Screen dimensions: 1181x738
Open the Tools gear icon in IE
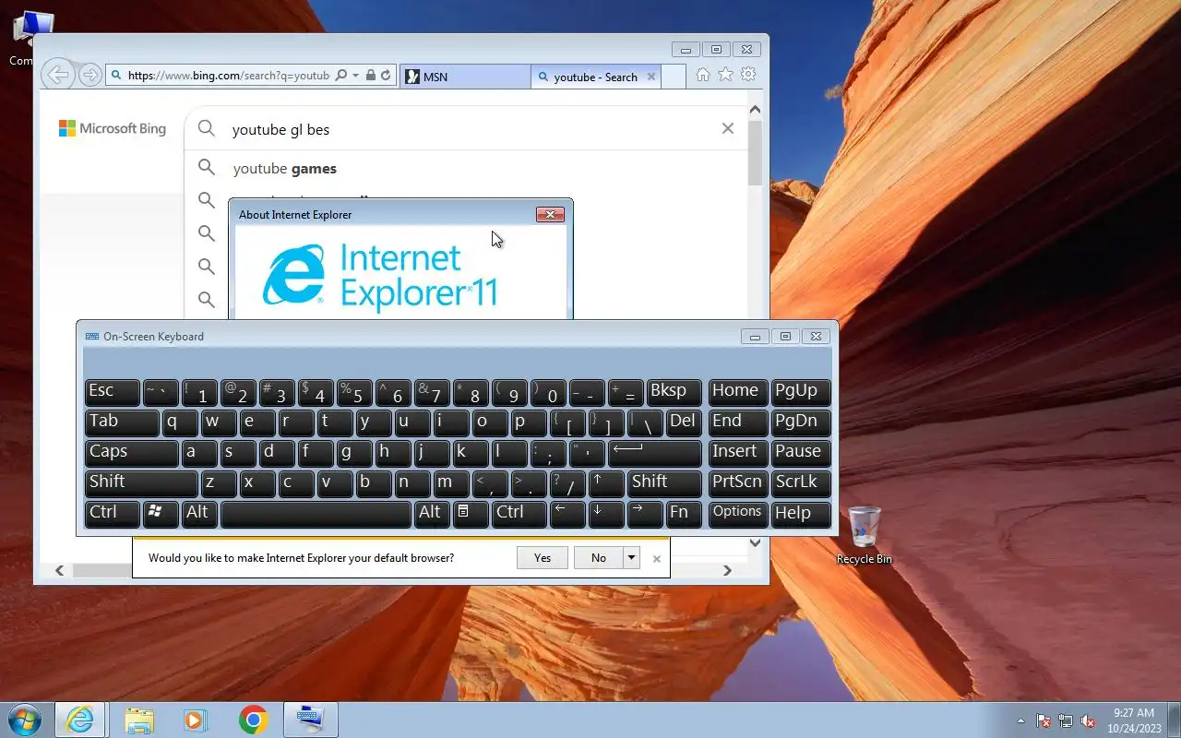[748, 75]
